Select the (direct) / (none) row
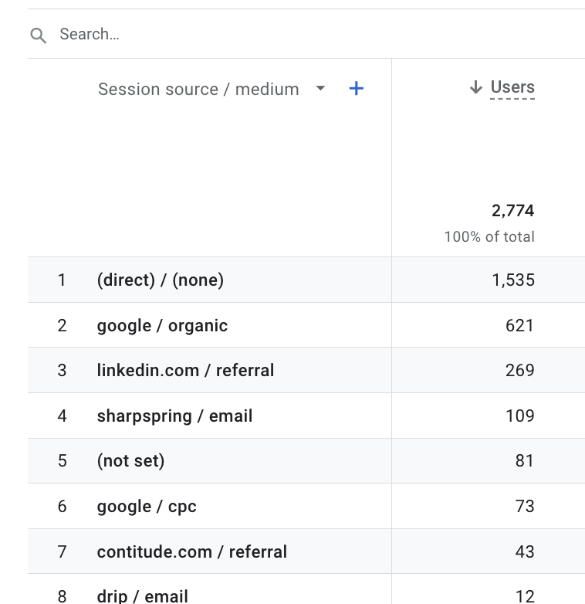The image size is (585, 604). (x=160, y=280)
